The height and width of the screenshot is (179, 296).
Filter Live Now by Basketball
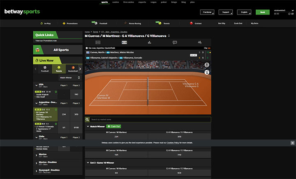[x=73, y=69]
